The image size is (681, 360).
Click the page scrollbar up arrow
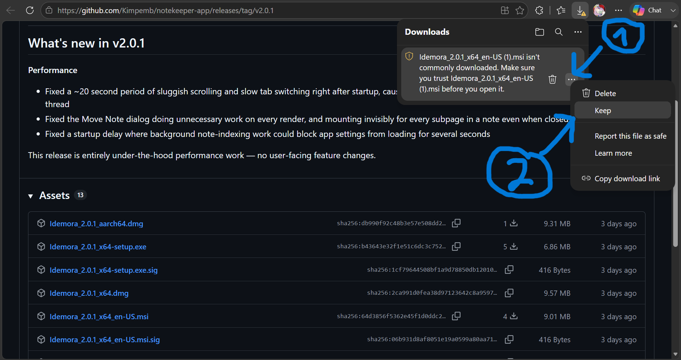pyautogui.click(x=675, y=26)
